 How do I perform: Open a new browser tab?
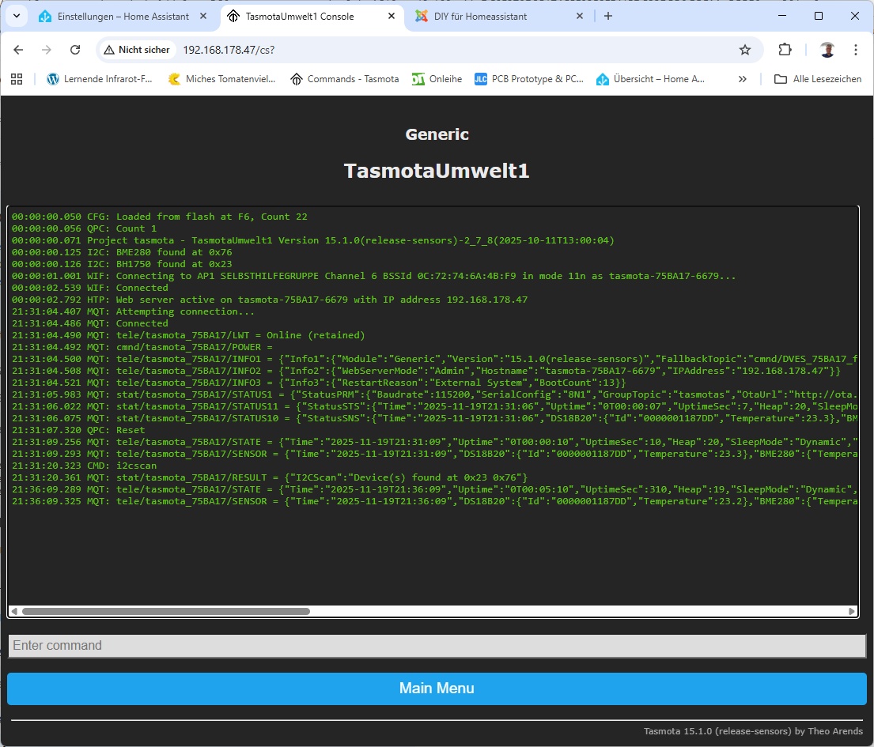[x=607, y=16]
